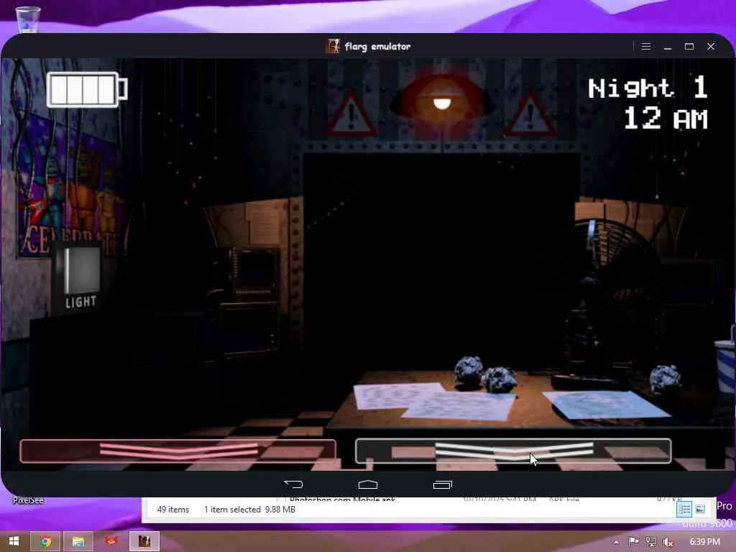Click the hanging ceiling lamp in the game

point(442,102)
